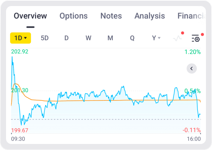The width and height of the screenshot is (212, 150).
Task: Click the 16:00 market close time label
Action: tap(194, 139)
